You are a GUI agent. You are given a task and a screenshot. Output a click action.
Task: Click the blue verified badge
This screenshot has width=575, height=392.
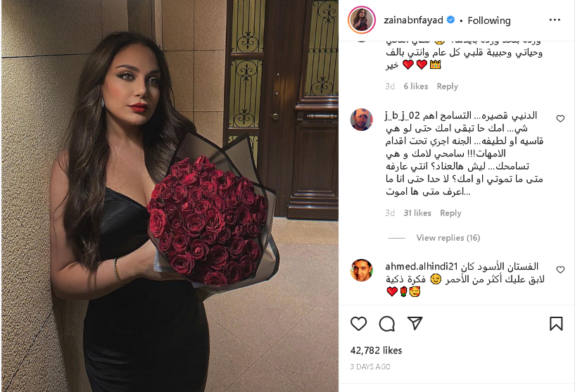(451, 20)
